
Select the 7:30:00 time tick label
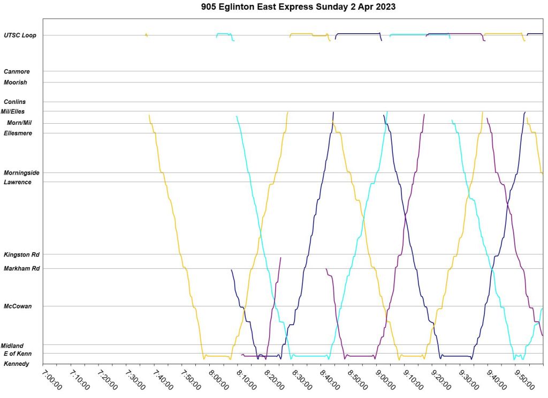[x=136, y=378]
